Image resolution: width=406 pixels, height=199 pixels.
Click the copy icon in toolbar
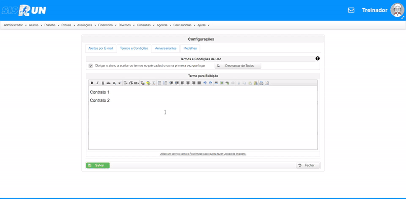pos(245,83)
